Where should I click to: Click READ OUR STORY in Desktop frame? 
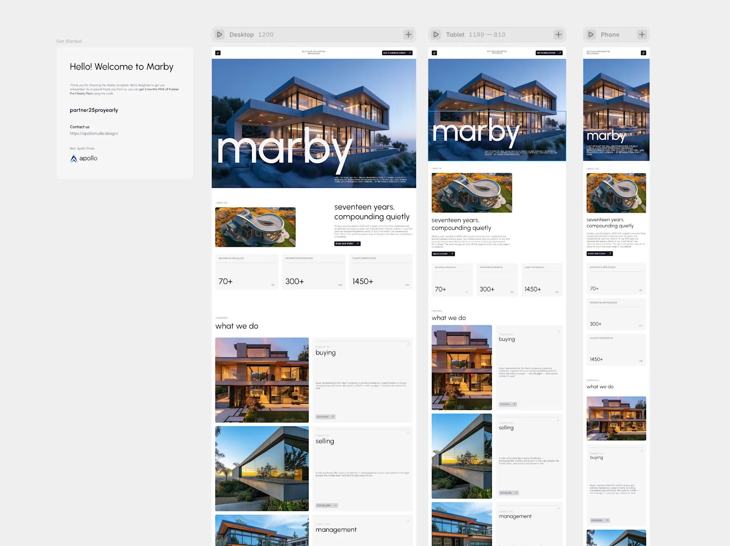pyautogui.click(x=347, y=244)
